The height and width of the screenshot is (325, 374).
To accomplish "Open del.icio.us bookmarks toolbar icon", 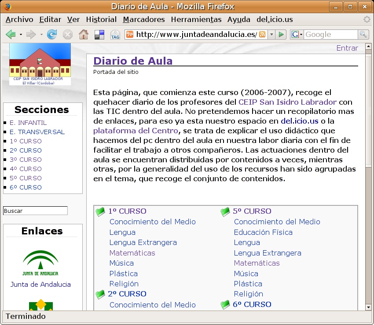I will coord(99,34).
